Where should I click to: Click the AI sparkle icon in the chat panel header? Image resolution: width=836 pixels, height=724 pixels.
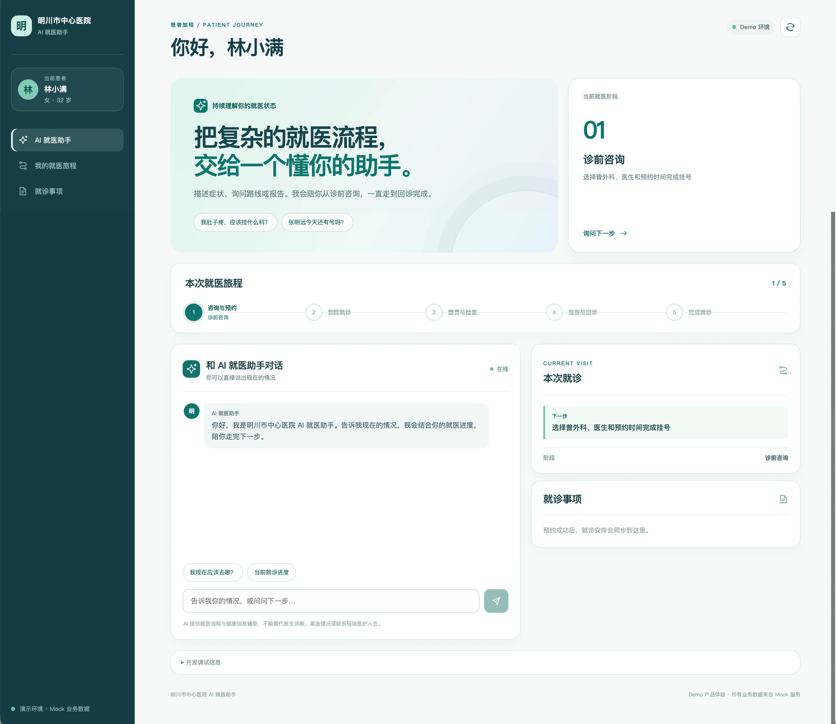click(x=191, y=369)
